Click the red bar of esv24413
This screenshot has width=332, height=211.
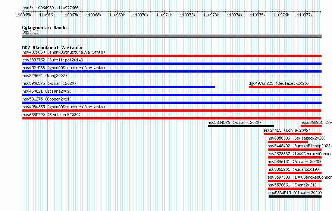click(292, 134)
